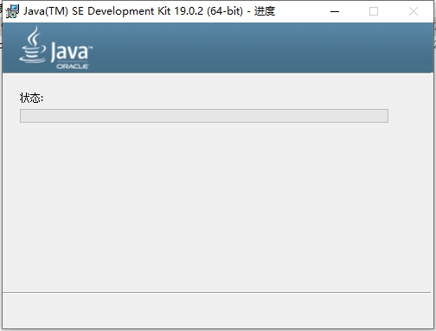Click the Java wordmark in the banner
This screenshot has width=436, height=331.
tap(69, 52)
